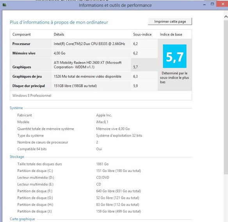The image size is (228, 222).
Task: Maximize the performance info window
Action: (x=212, y=4)
